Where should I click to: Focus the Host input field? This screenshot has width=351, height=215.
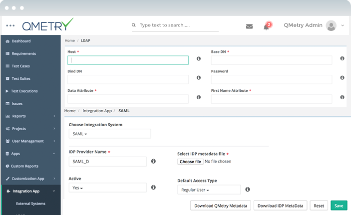[x=128, y=60]
